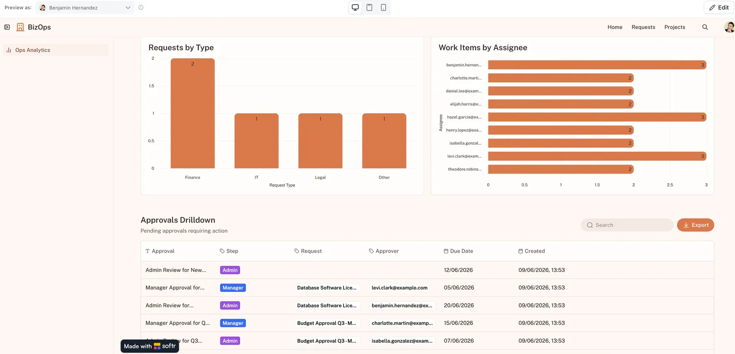
Task: Click theodore.robins... assignee bar
Action: click(561, 169)
